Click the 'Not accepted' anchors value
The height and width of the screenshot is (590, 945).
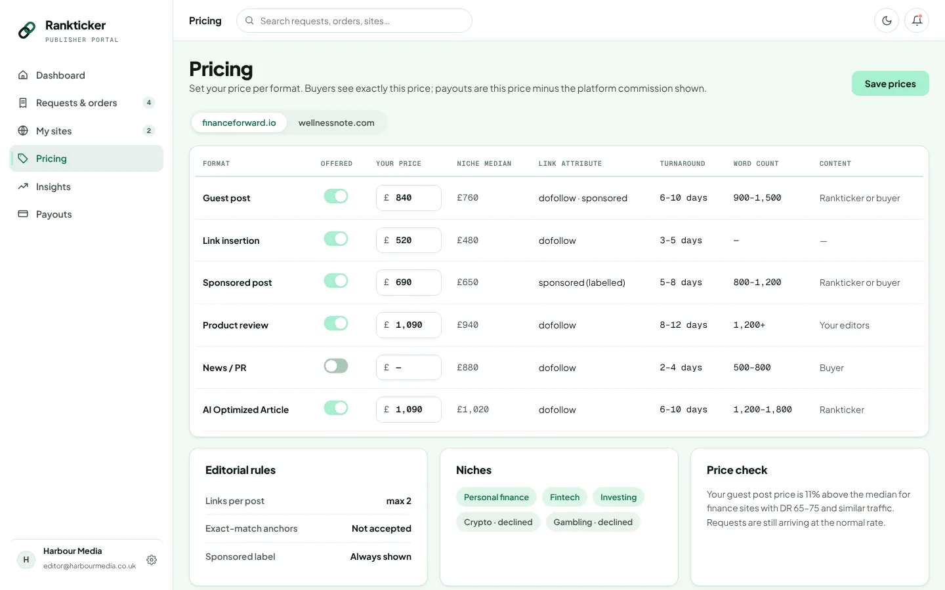click(x=381, y=528)
